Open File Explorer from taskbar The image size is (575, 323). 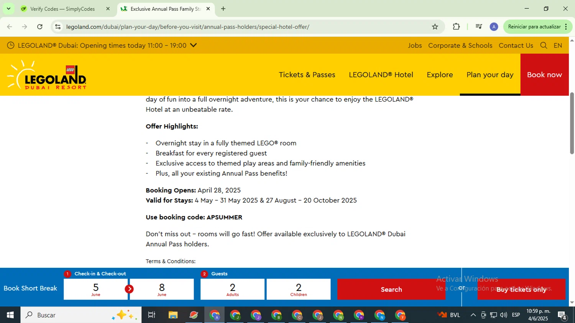pos(173,315)
